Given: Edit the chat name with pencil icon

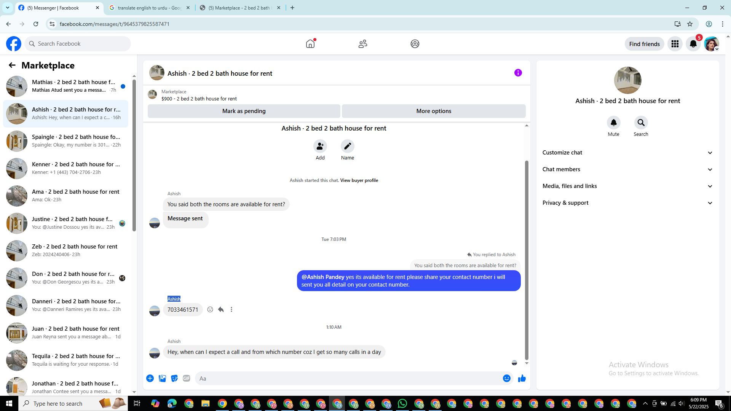Looking at the screenshot, I should 347,146.
